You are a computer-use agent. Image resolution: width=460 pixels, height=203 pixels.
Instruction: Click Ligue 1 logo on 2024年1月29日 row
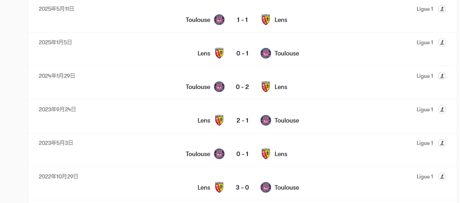click(x=442, y=76)
